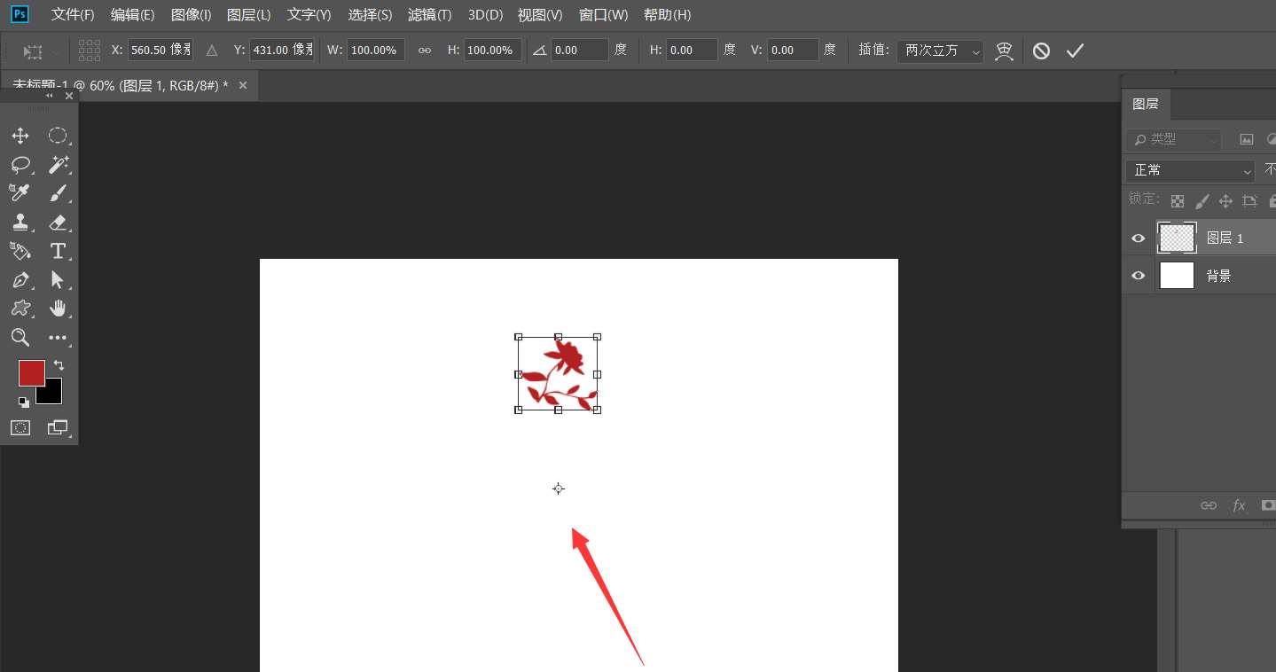
Task: Pick the Eraser tool
Action: 59,223
